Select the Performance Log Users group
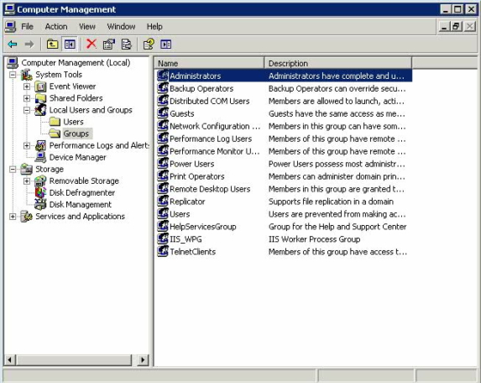This screenshot has width=481, height=383. (211, 139)
